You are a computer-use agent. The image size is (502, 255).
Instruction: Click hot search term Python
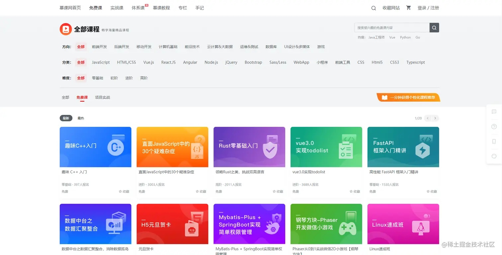405,38
